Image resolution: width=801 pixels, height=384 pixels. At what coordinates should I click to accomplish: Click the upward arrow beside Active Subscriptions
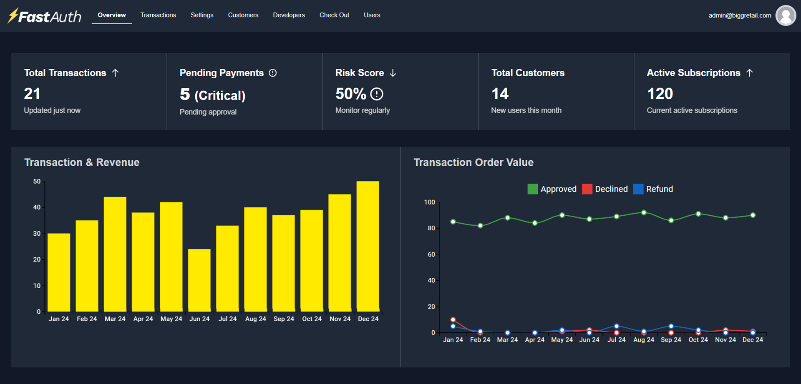click(x=749, y=72)
